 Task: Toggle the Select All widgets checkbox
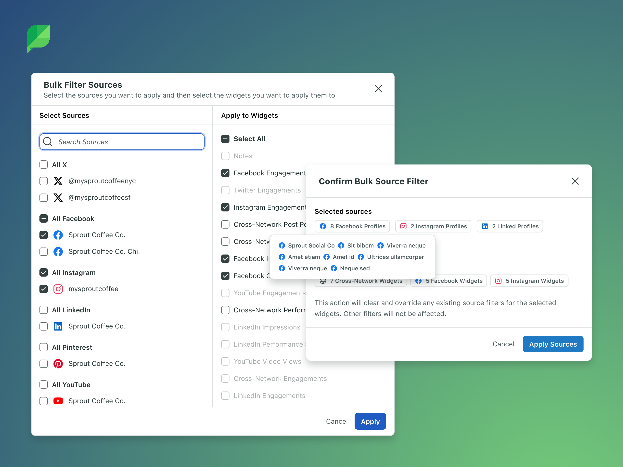[x=225, y=139]
